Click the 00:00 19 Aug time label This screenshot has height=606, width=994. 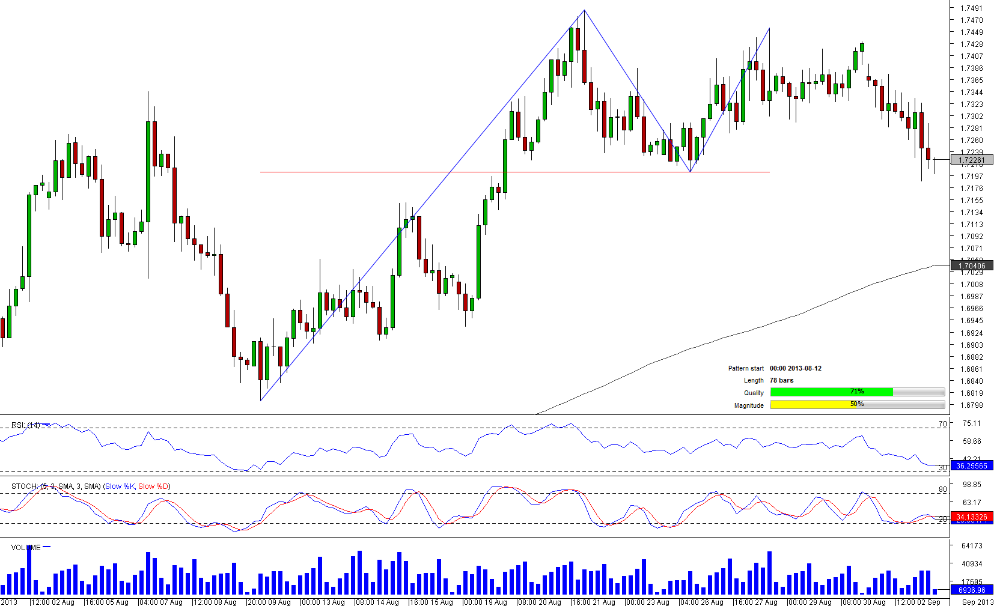485,602
